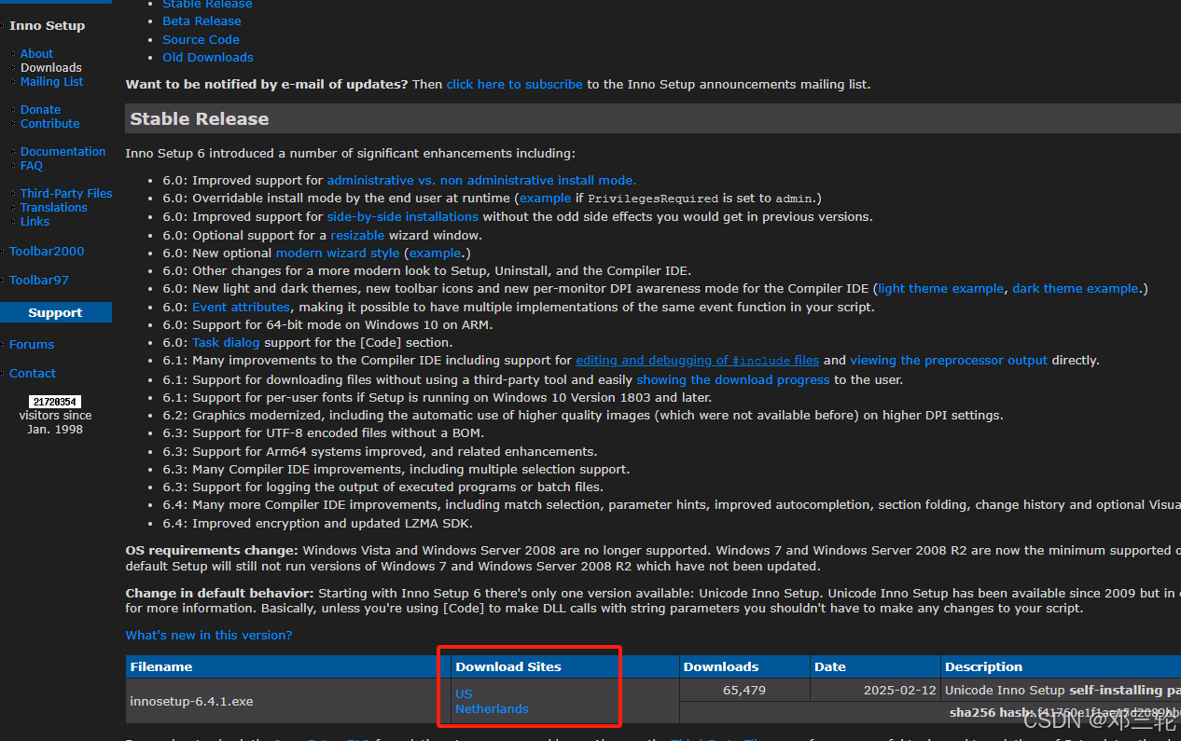This screenshot has width=1181, height=741.
Task: Open 'editing and debugging of #include files' link
Action: click(698, 360)
